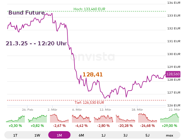Click the -20,28 % sparkline thumbnail
Image resolution: width=185 pixels, height=140 pixels.
(125, 119)
